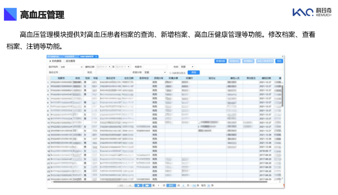Click the first page double-left arrow

point(122,185)
